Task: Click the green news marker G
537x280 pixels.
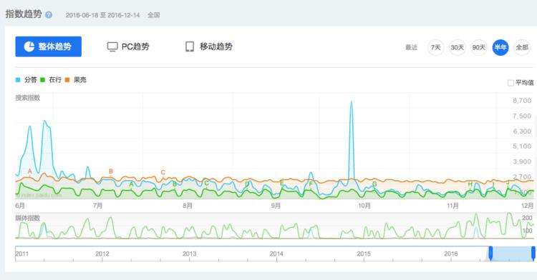Action: pos(374,184)
